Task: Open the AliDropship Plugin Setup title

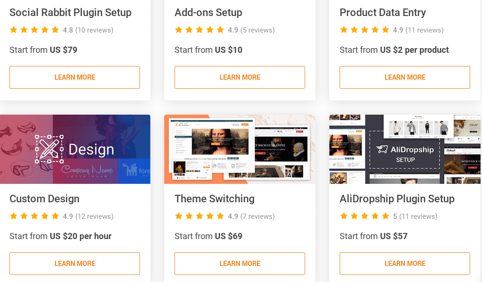Action: pos(397,199)
